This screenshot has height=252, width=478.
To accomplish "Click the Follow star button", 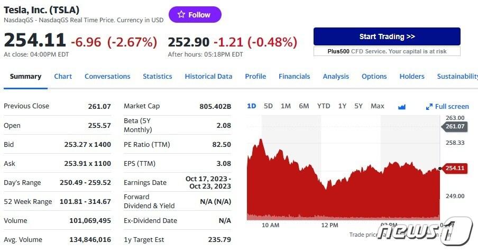I will (x=195, y=15).
